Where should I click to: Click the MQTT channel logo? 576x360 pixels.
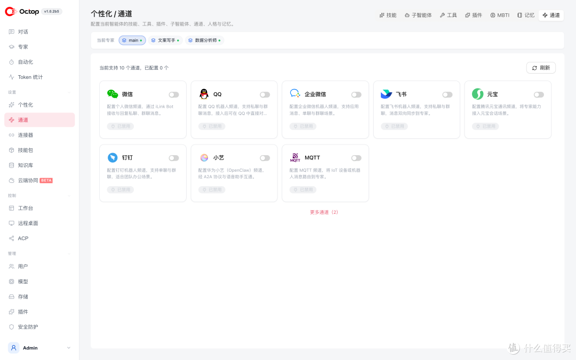(x=295, y=157)
